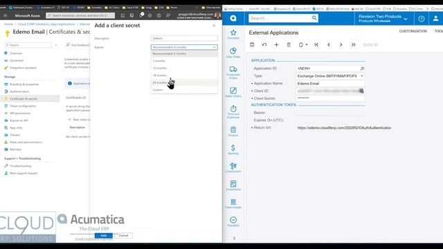The width and height of the screenshot is (443, 249).
Task: Open Overview in Azure app menu
Action: click(x=15, y=53)
